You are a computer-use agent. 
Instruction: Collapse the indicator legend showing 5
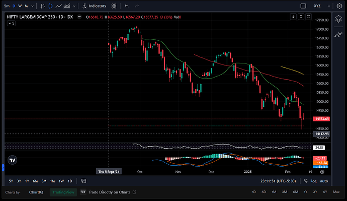click(11, 23)
